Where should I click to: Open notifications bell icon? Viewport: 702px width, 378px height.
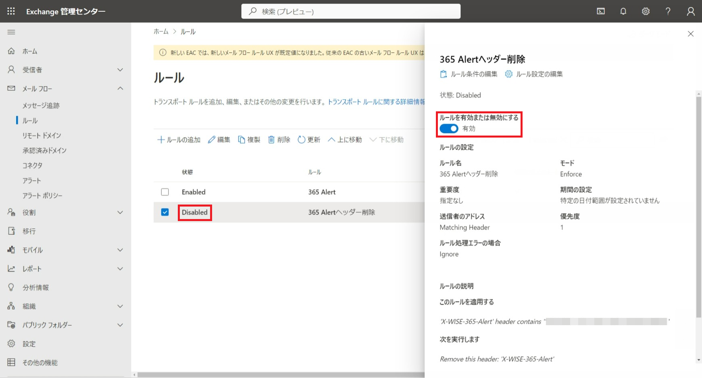coord(623,11)
